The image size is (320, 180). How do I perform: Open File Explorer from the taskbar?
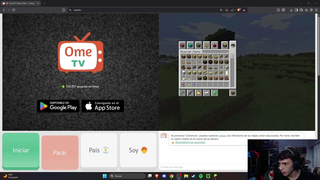[186, 176]
